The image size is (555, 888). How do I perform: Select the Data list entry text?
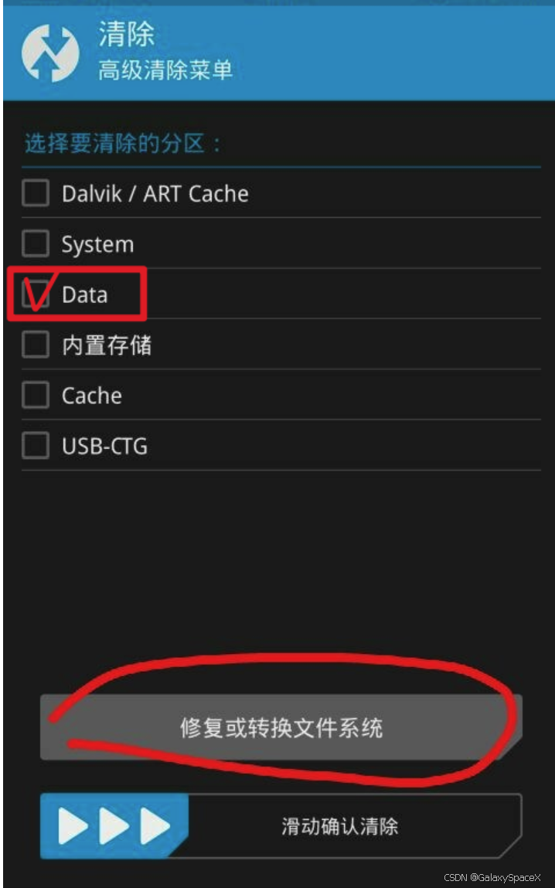pos(85,294)
